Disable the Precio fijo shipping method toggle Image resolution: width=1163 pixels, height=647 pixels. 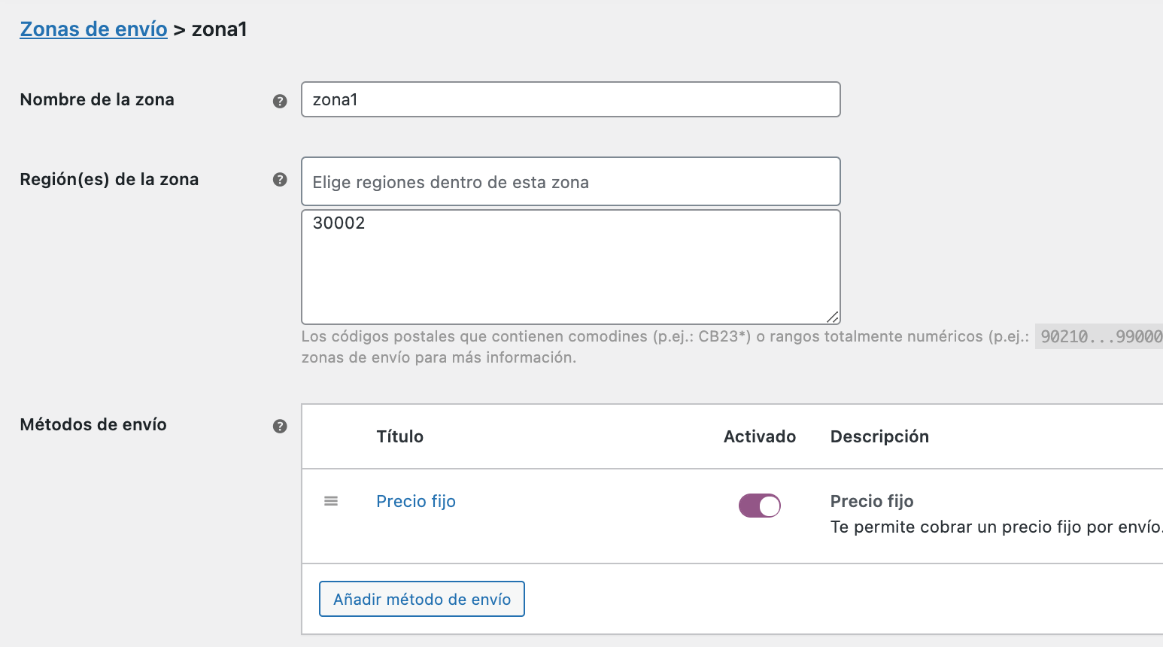tap(760, 506)
